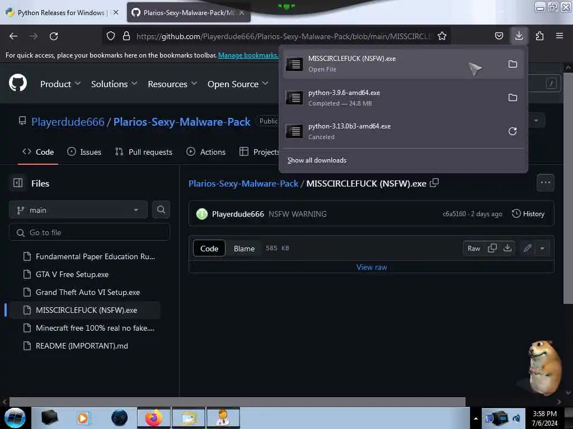Collapse the Files tree side panel

(x=18, y=183)
